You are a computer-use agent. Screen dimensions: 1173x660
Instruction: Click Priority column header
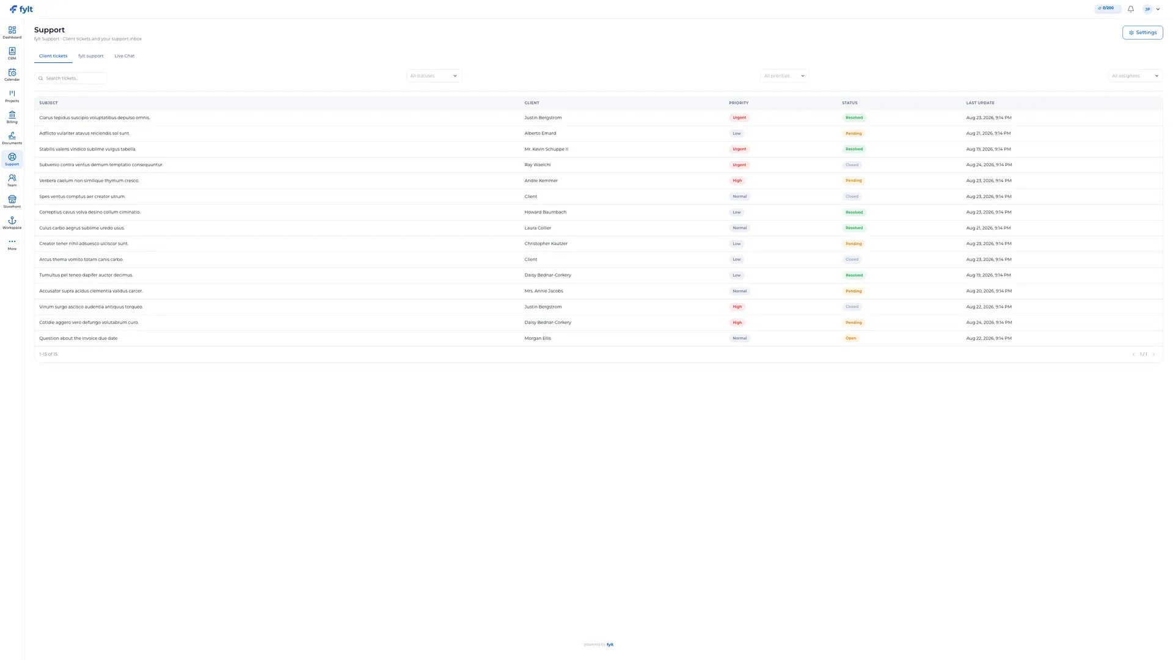[738, 103]
